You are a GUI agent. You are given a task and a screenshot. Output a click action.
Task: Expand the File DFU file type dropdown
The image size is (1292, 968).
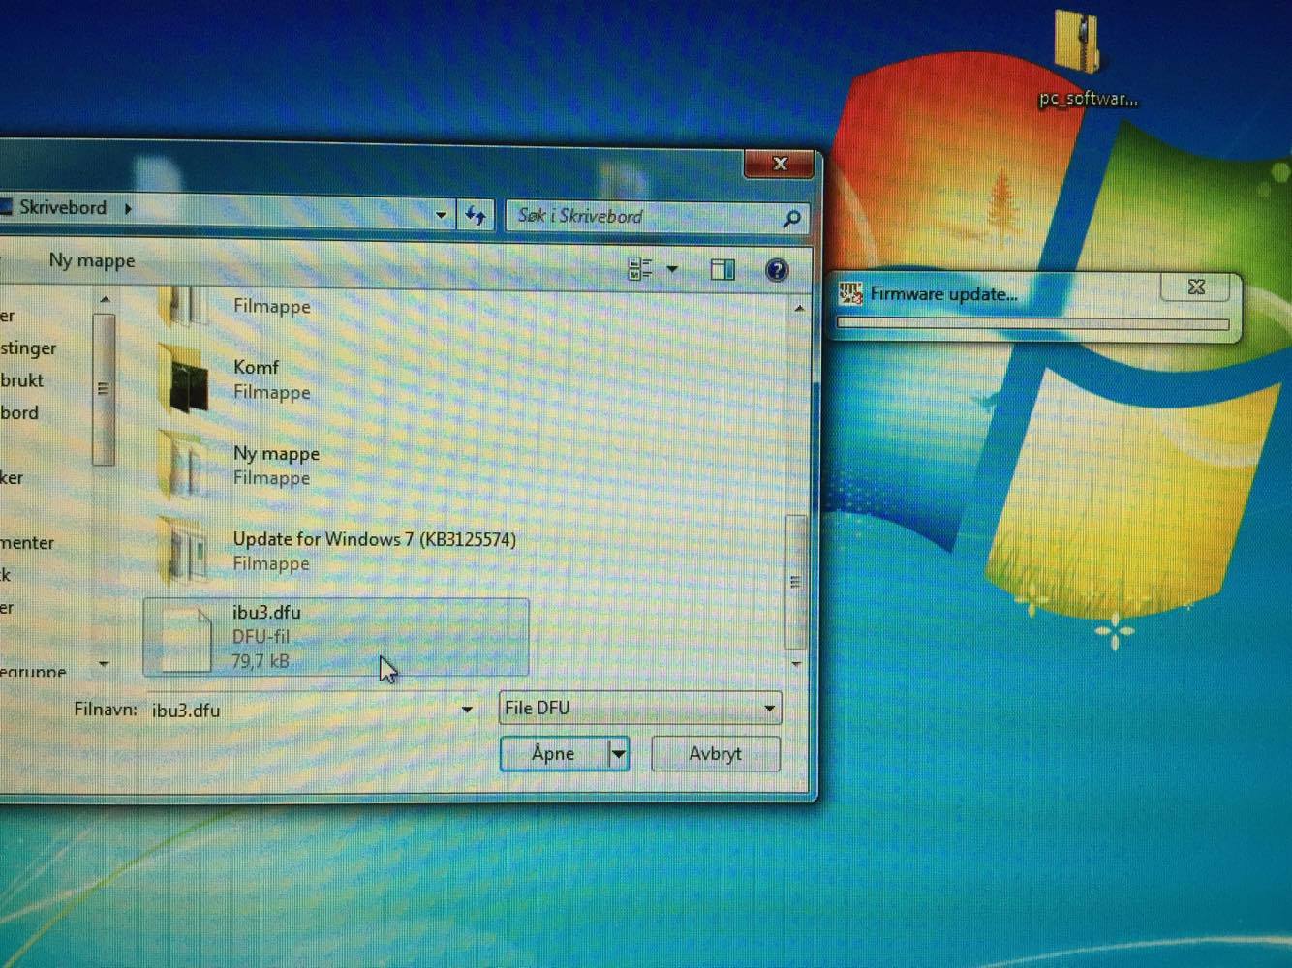coord(769,709)
